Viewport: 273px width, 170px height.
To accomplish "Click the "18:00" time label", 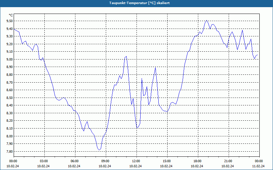I will pos(198,161).
